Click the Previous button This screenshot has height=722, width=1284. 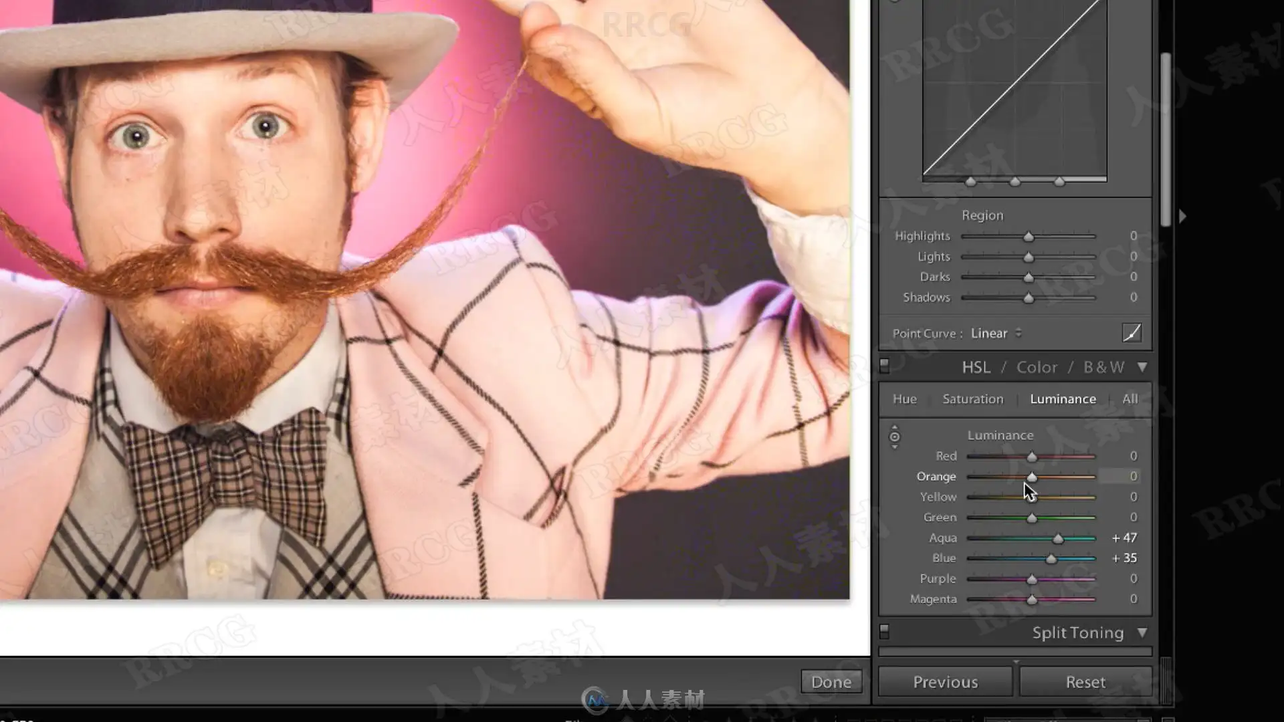click(945, 682)
